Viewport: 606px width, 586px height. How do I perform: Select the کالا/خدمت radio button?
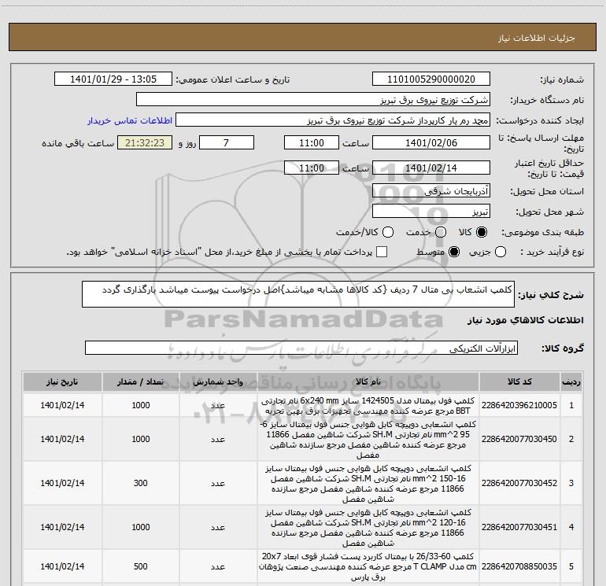[388, 232]
